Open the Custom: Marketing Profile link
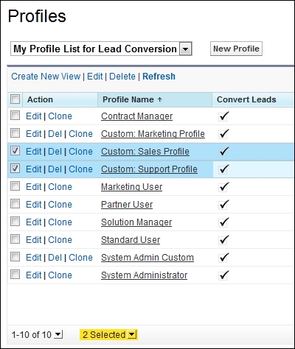Screen dimensions: 295x349 coord(153,134)
